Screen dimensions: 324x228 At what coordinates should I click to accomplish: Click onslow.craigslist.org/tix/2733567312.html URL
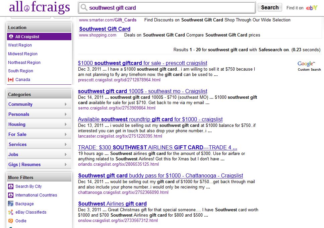click(118, 220)
